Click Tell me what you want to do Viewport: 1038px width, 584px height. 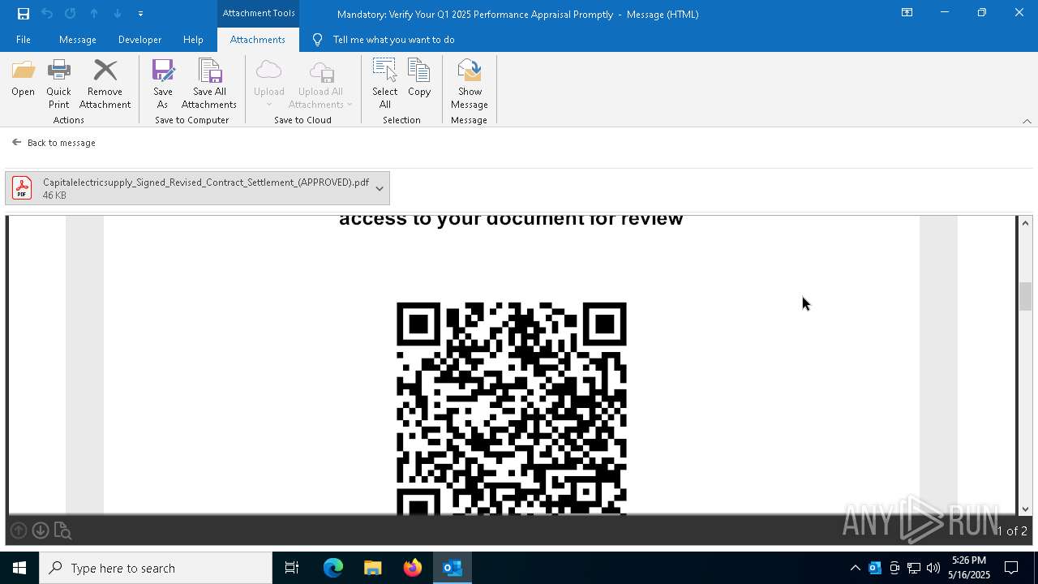tap(393, 40)
